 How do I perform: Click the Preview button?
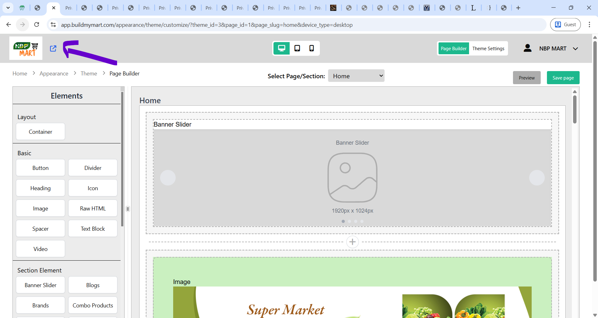(x=527, y=78)
